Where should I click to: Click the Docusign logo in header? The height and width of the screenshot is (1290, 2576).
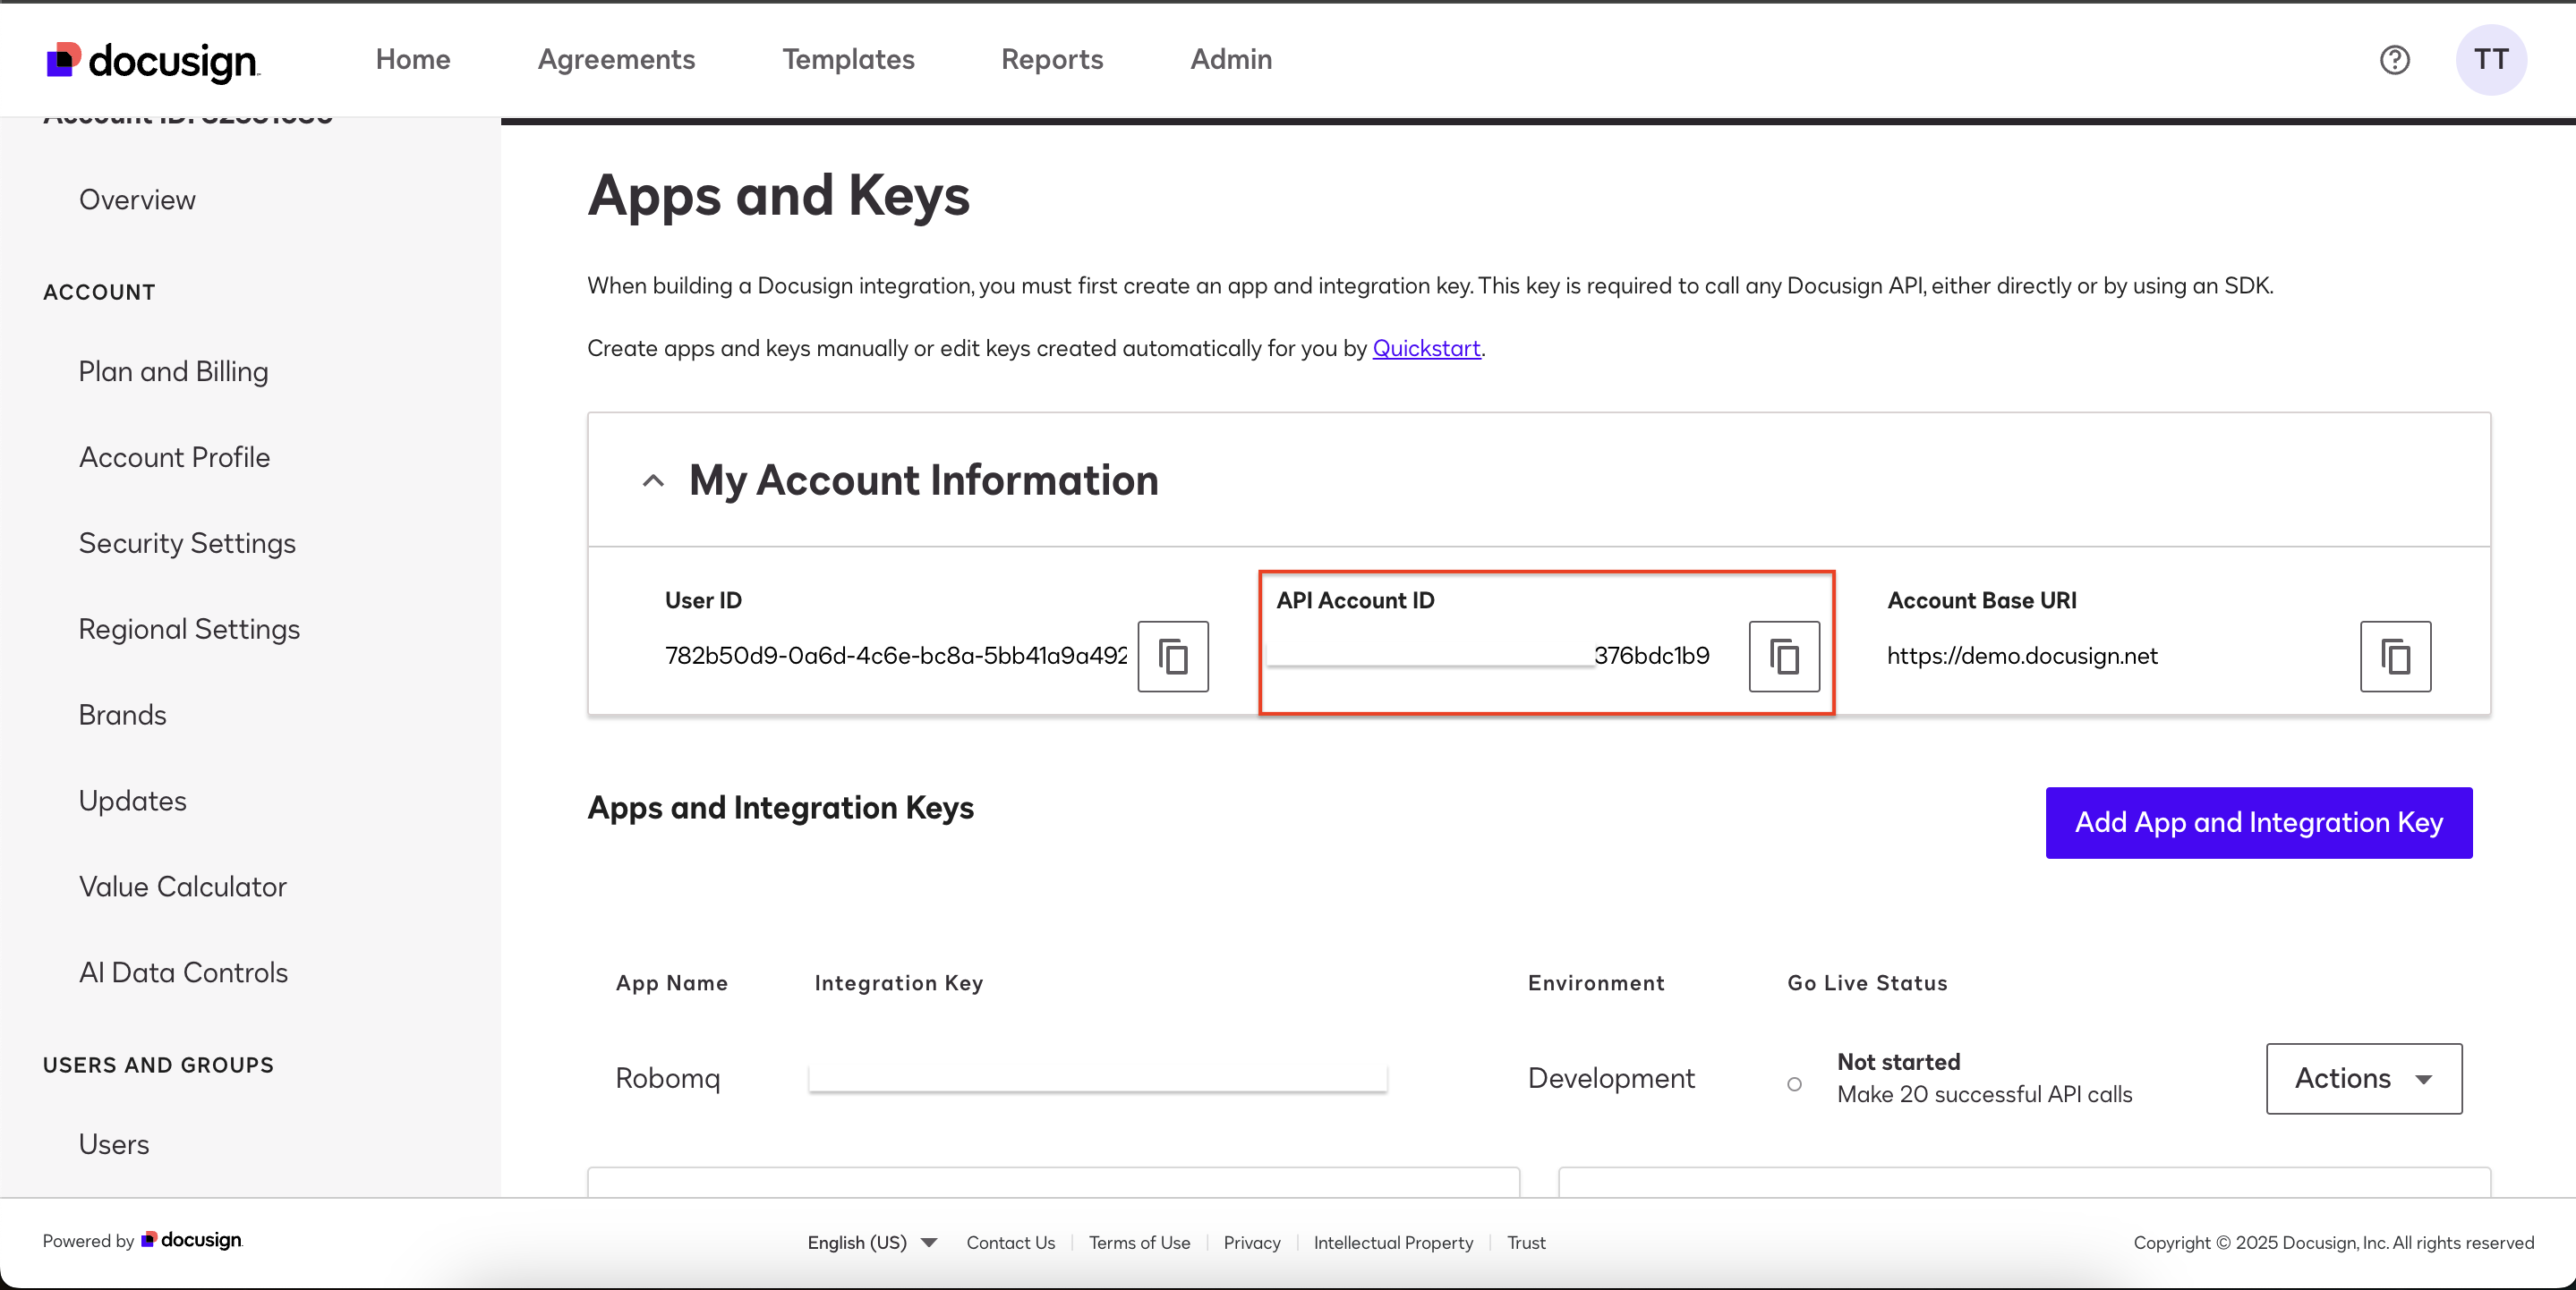tap(153, 61)
